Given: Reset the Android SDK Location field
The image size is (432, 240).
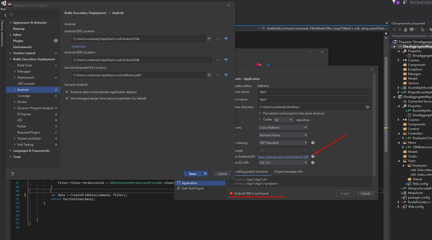Looking at the screenshot, I should tap(226, 39).
